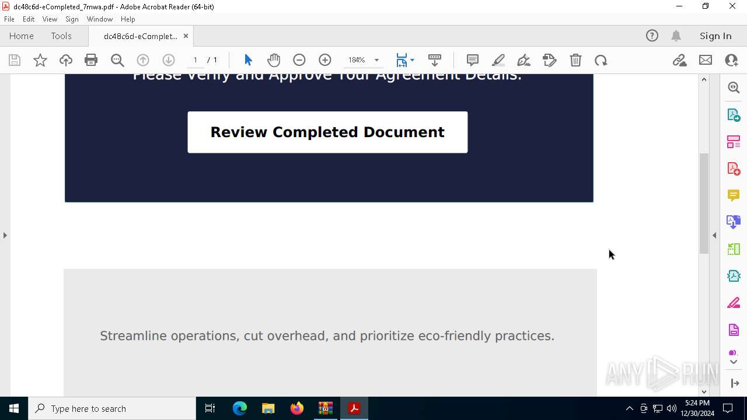Open Scan & OCR tool in sidebar
Screen dimensions: 747x420
[x=734, y=276]
